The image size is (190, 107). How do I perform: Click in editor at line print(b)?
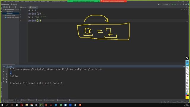click(35, 21)
